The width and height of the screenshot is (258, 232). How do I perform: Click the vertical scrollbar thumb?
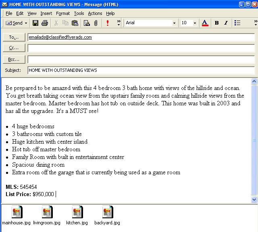pos(254,140)
